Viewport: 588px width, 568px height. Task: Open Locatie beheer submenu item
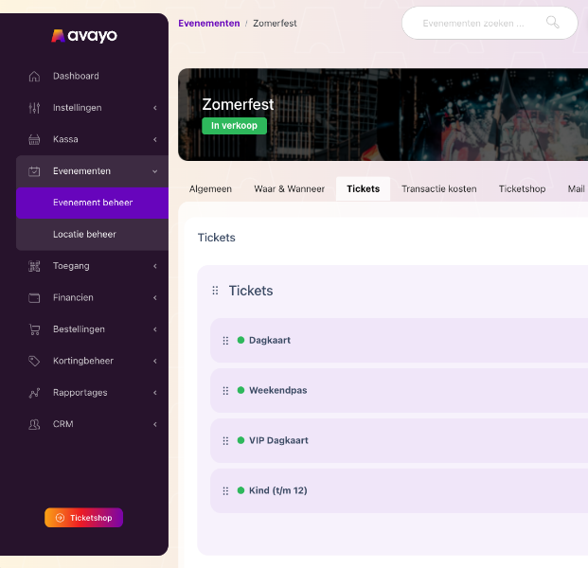pos(92,235)
